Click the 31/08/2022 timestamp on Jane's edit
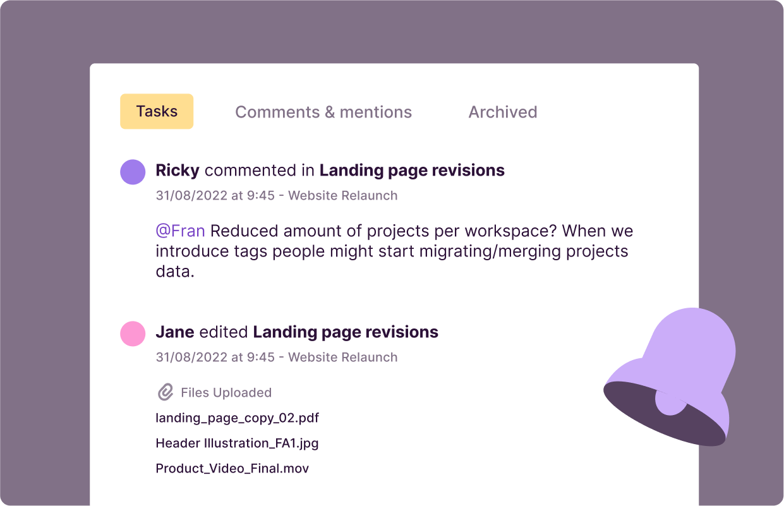 tap(191, 357)
